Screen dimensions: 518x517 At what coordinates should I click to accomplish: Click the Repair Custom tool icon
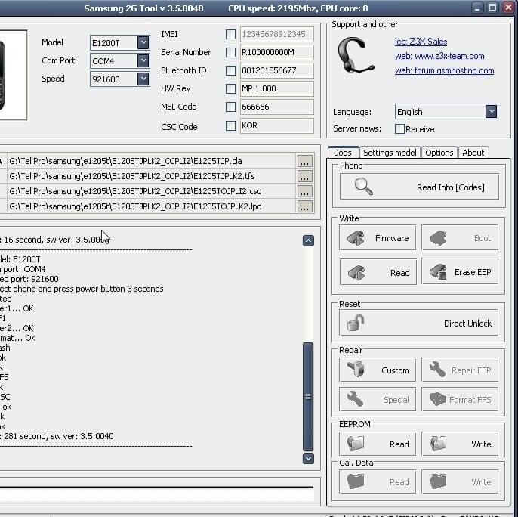(356, 370)
